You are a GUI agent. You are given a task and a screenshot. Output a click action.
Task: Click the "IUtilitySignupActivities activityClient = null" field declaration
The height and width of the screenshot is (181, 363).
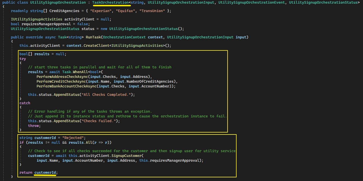pyautogui.click(x=61, y=19)
